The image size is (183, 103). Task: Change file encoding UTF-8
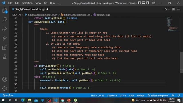(x=123, y=96)
